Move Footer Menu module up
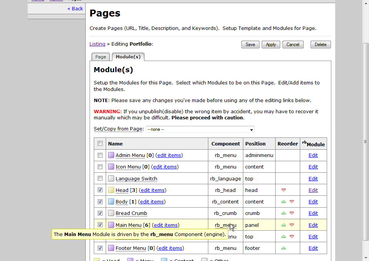The height and width of the screenshot is (261, 369). pos(284,248)
